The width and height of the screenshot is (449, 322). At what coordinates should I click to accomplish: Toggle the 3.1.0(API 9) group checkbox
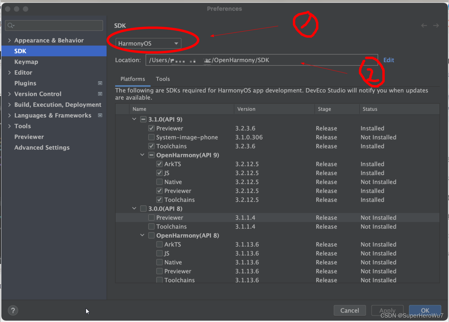click(143, 119)
